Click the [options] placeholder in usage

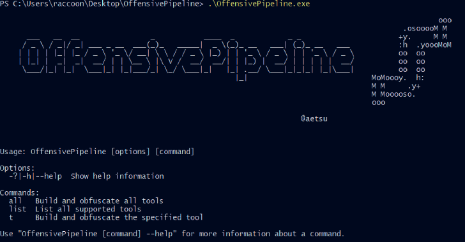[x=130, y=152]
